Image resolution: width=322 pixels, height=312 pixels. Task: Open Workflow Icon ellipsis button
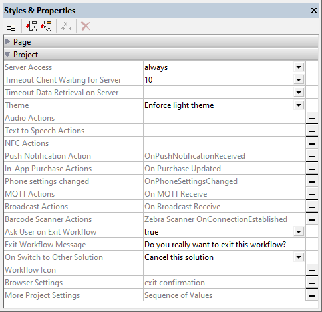[x=312, y=270]
